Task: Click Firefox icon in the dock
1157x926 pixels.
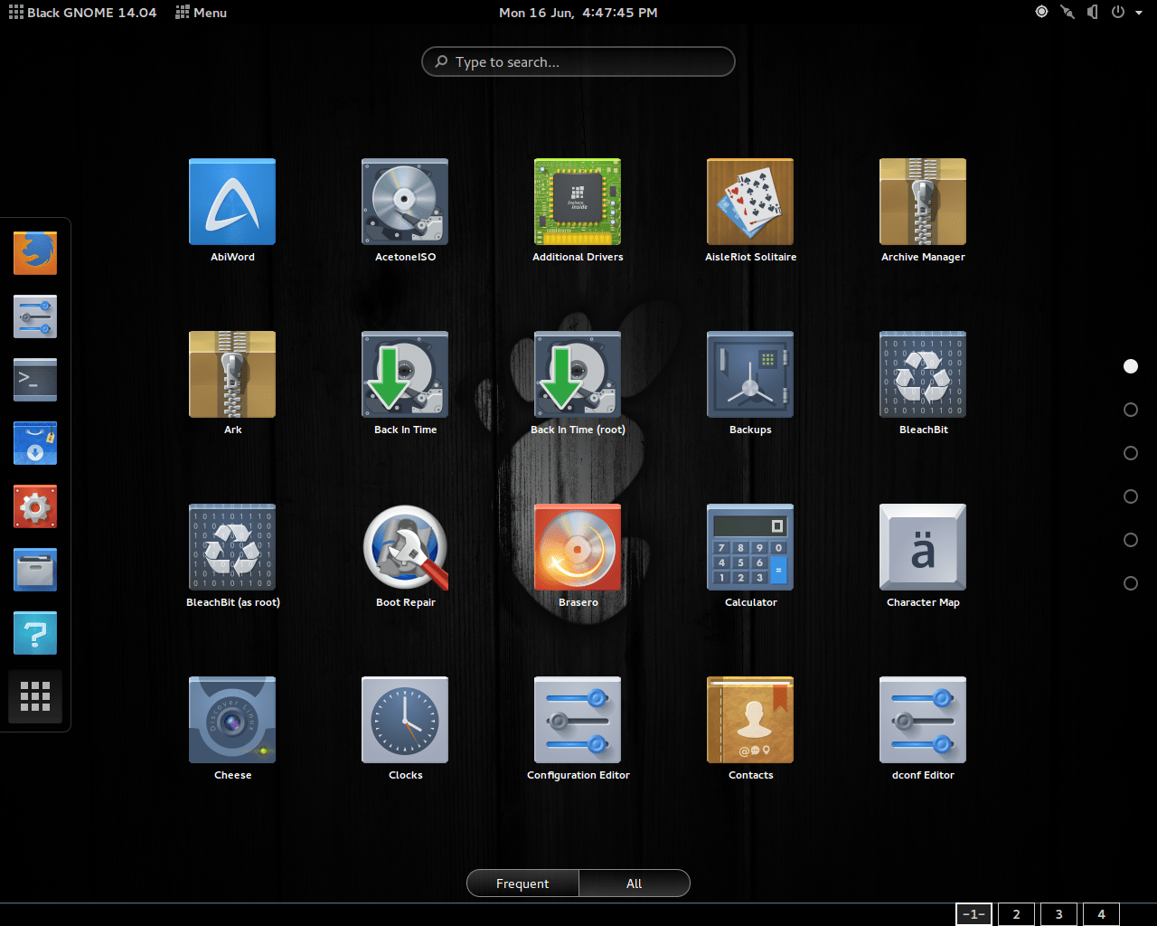Action: (x=35, y=253)
